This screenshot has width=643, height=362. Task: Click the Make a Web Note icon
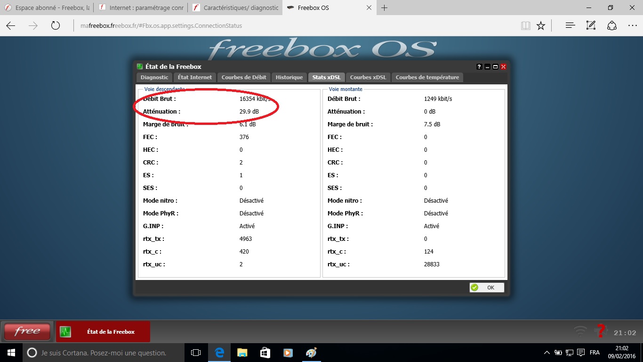click(x=591, y=26)
